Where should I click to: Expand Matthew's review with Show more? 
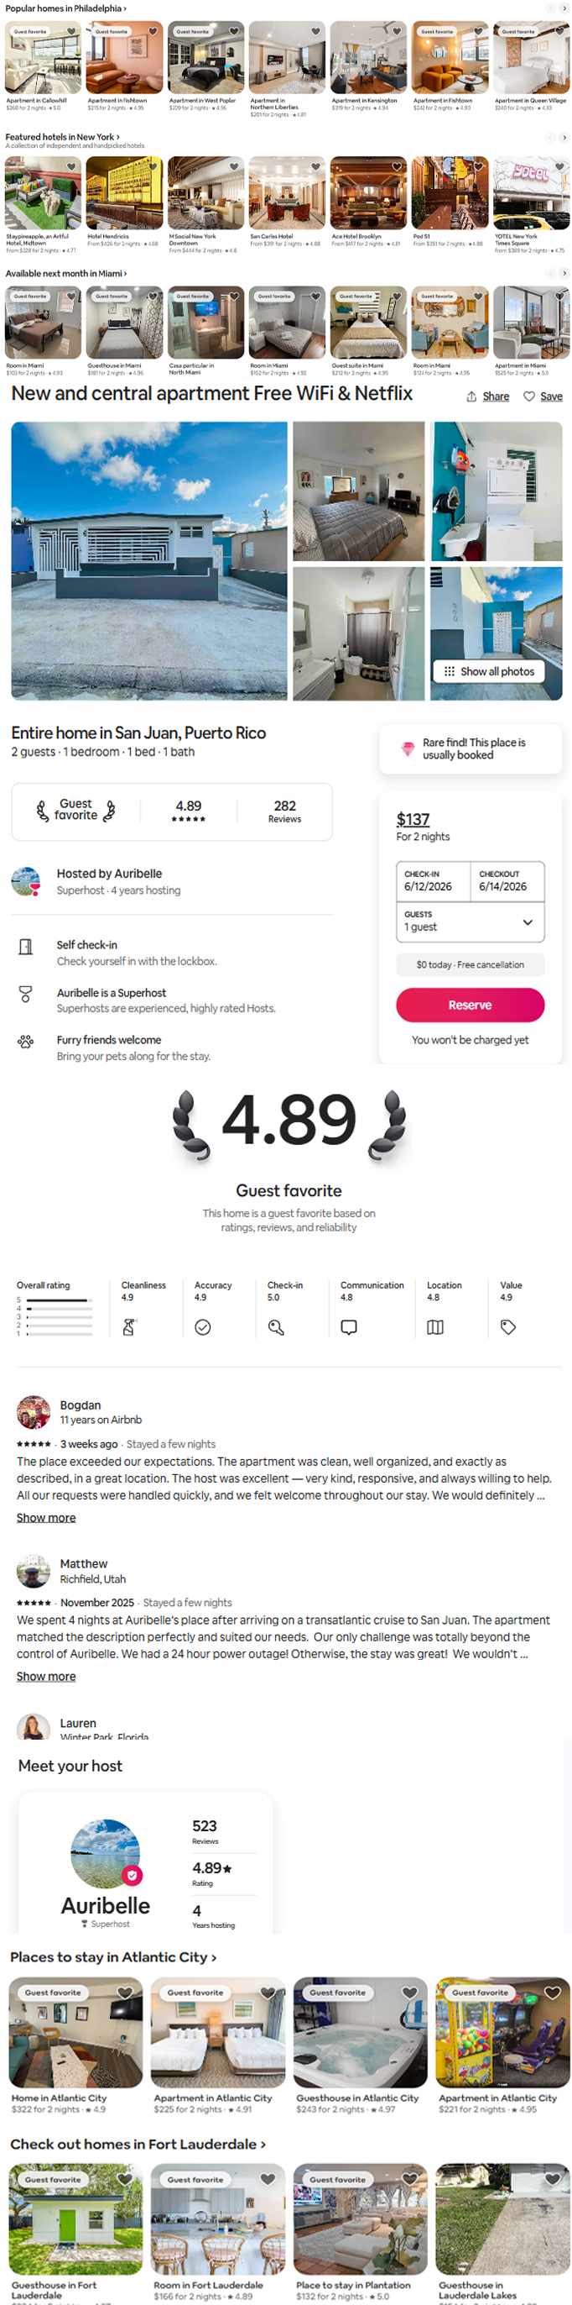tap(45, 1676)
